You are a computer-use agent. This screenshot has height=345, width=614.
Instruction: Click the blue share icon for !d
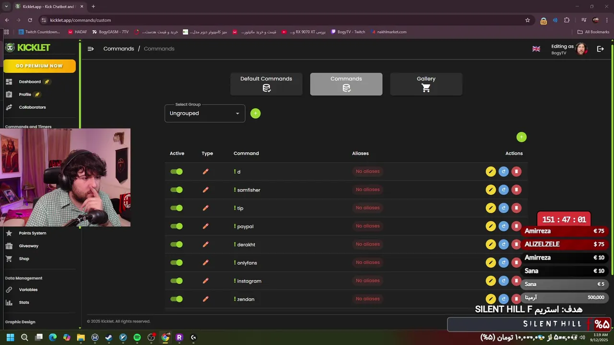[x=504, y=172]
